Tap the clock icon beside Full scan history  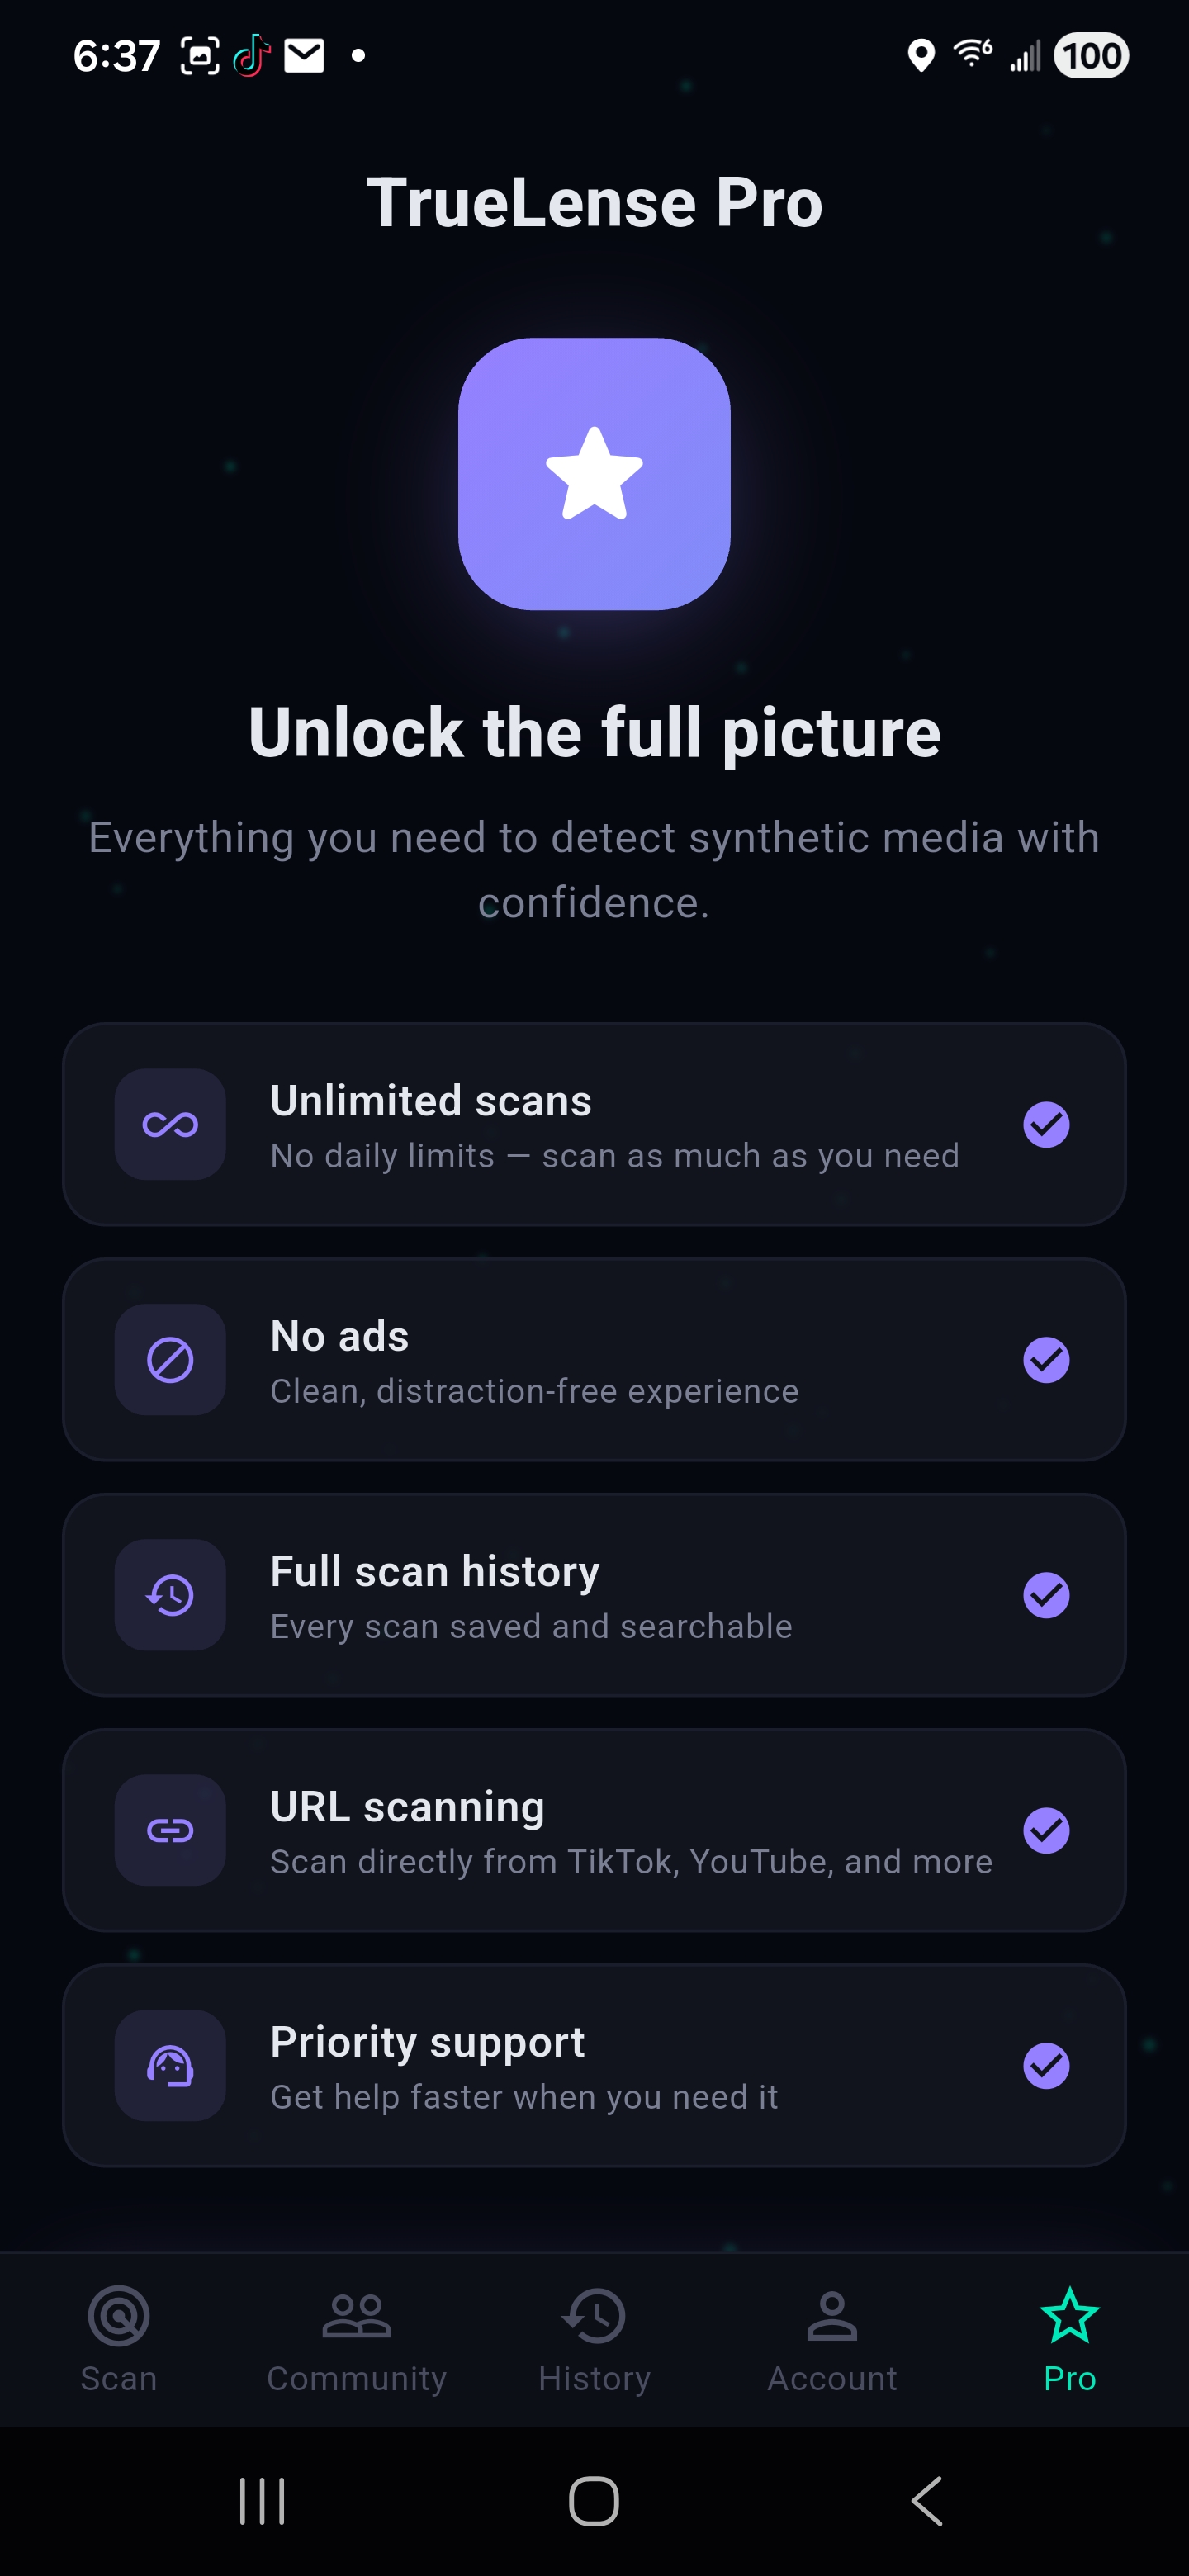click(170, 1594)
